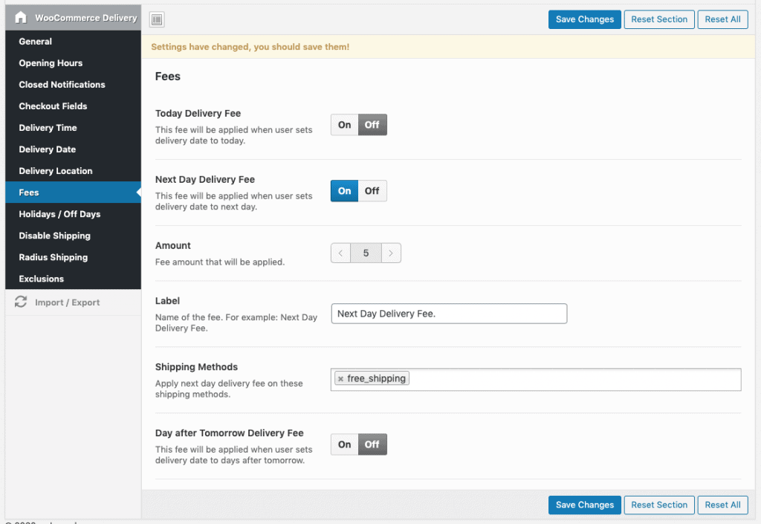Decrease Amount with left arrow

pos(340,253)
